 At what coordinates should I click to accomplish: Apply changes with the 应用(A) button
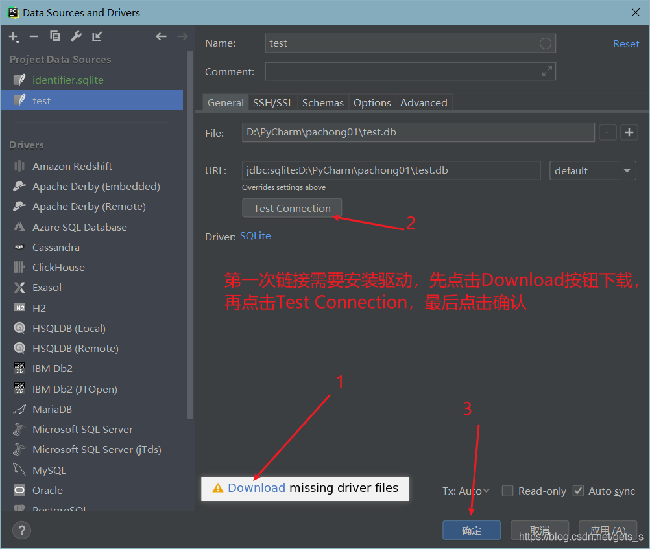(x=608, y=531)
